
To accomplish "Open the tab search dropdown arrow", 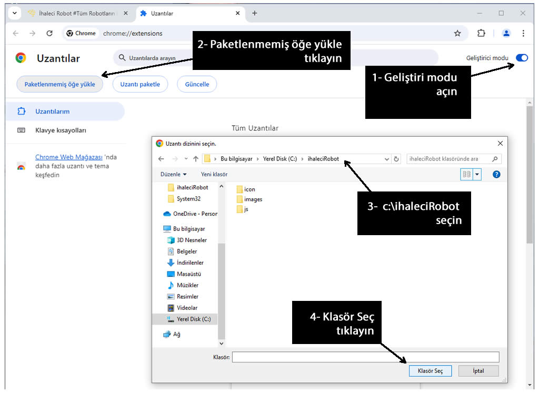I will [x=14, y=13].
